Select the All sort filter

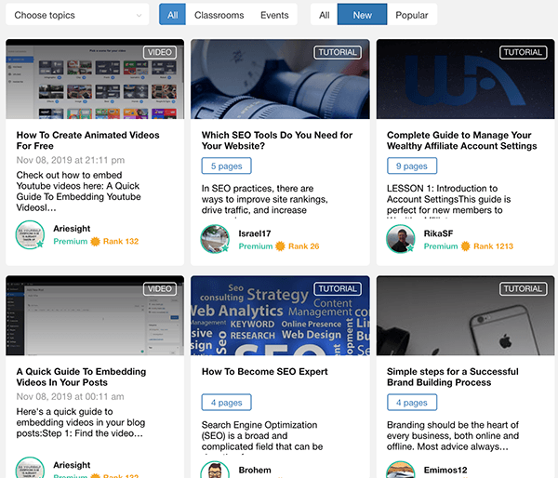[325, 15]
